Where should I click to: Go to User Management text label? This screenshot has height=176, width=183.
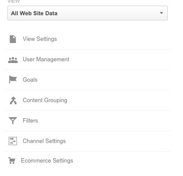[x=46, y=60]
